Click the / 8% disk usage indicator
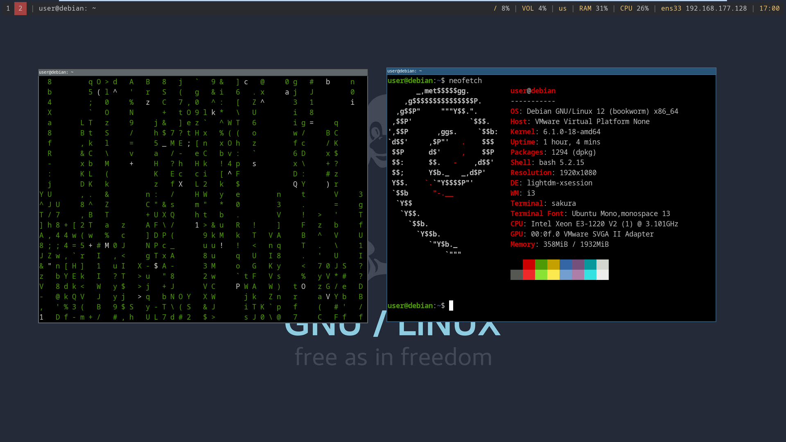The height and width of the screenshot is (442, 786). [502, 8]
